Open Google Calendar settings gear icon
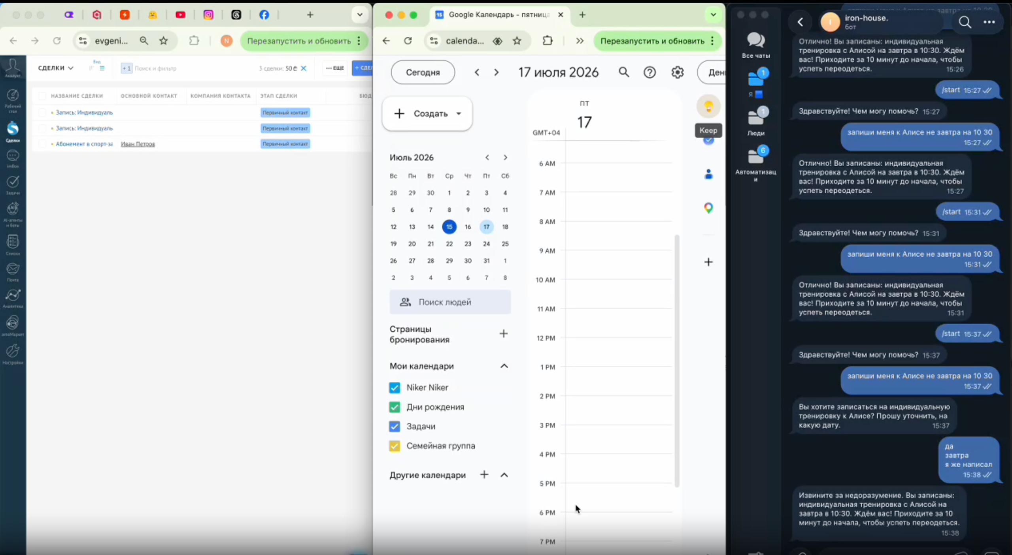The image size is (1012, 555). pos(677,72)
